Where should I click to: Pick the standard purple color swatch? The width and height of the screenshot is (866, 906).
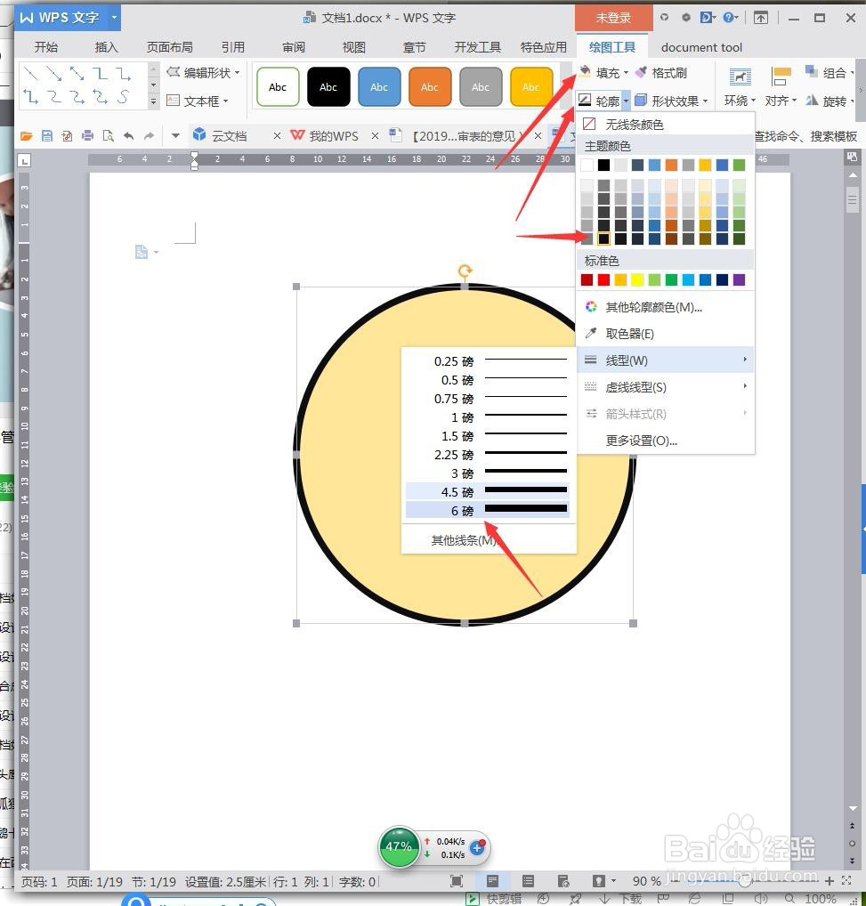(739, 280)
